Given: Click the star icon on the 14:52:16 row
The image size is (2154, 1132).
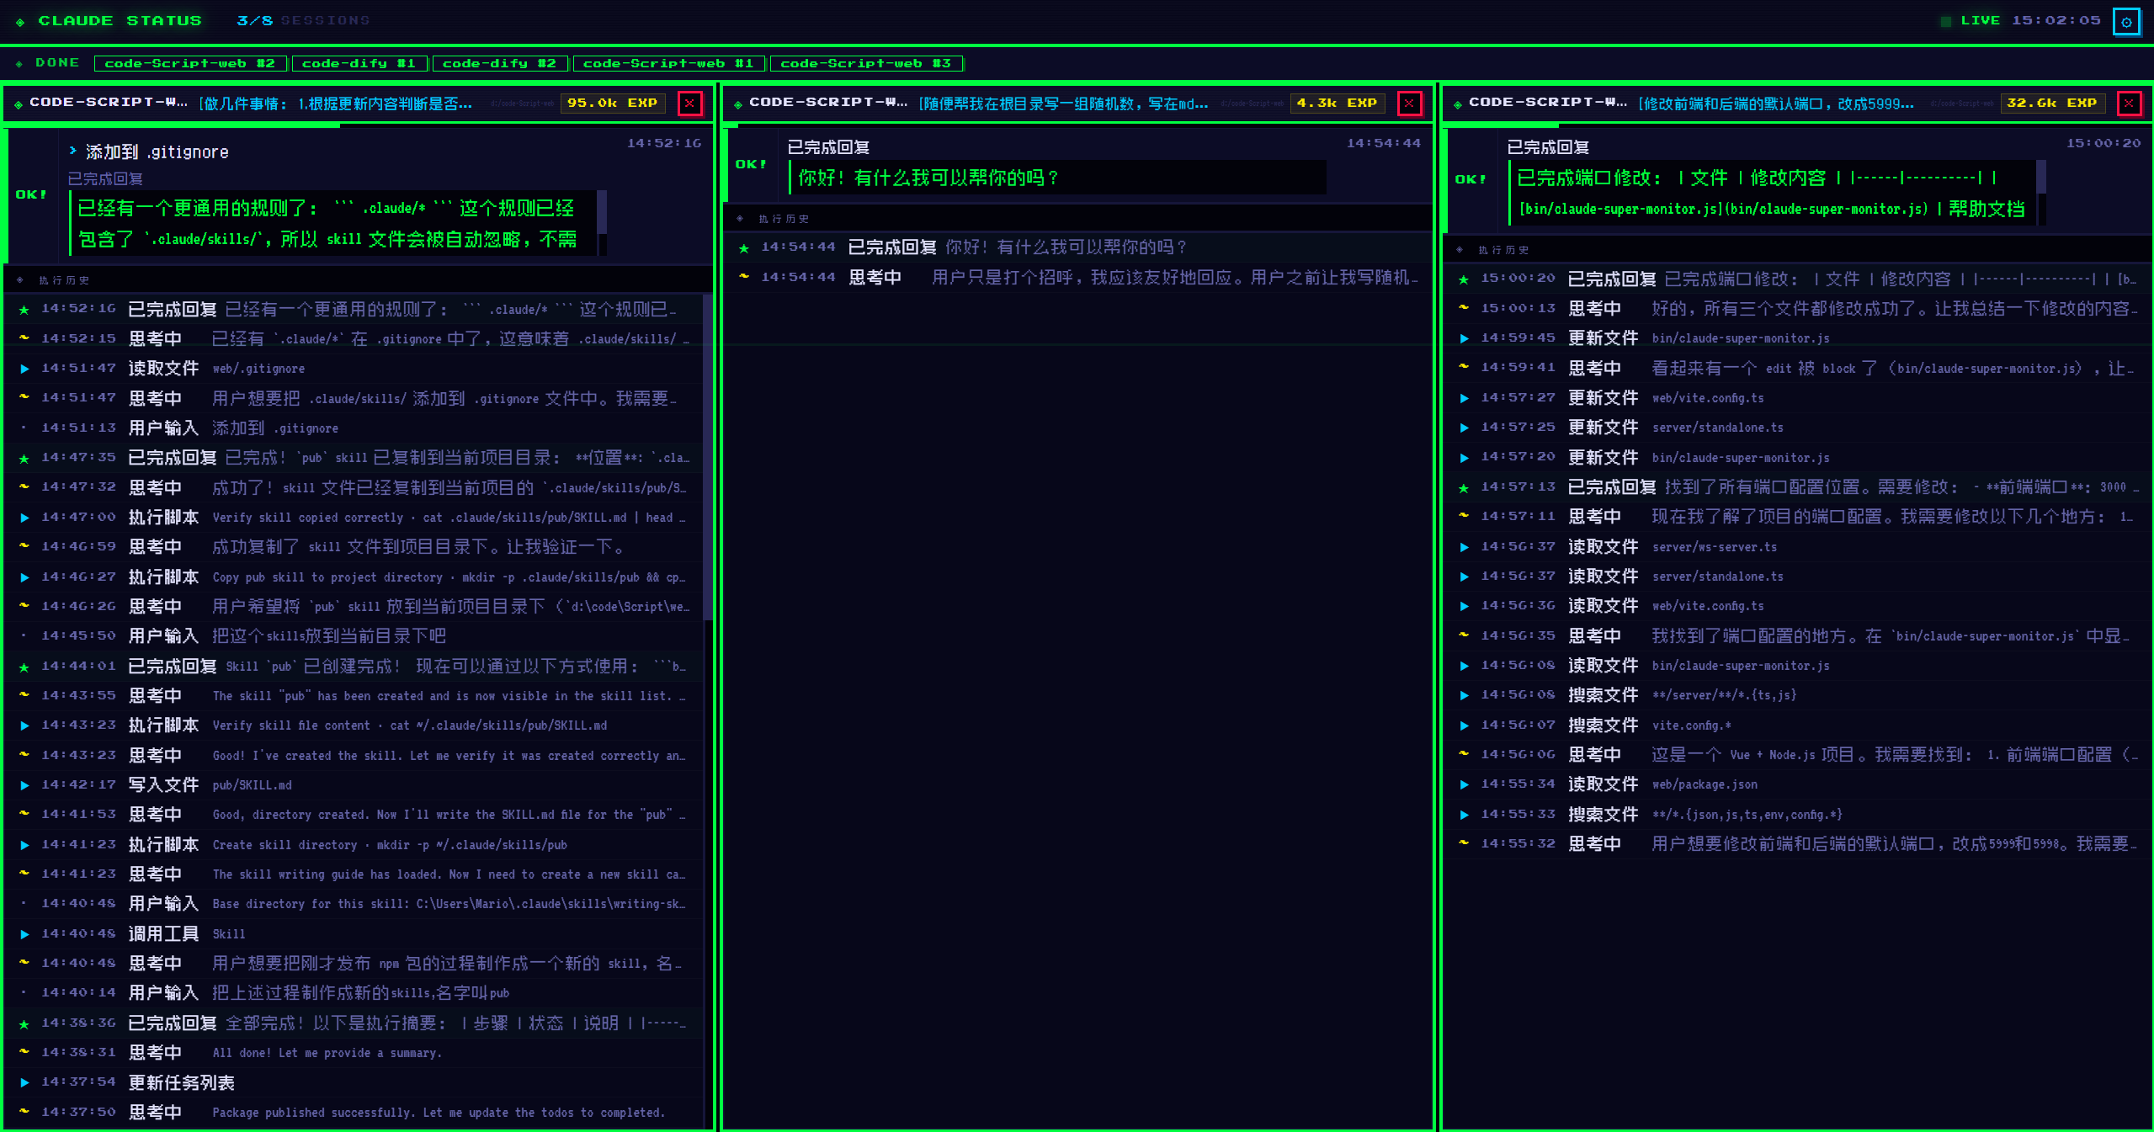Looking at the screenshot, I should (24, 310).
